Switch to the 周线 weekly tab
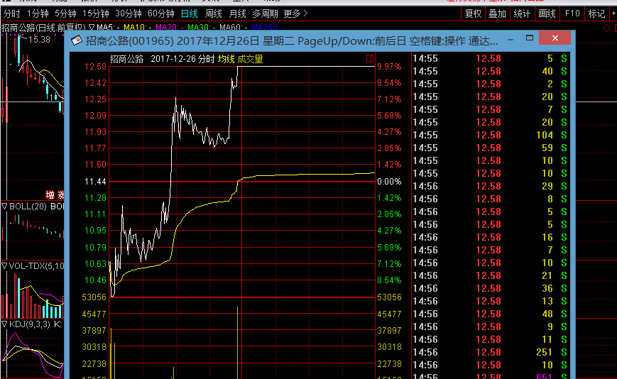 coord(214,13)
